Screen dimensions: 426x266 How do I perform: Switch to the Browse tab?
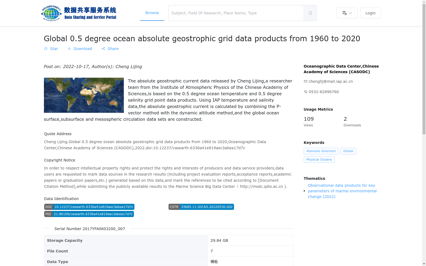[152, 13]
